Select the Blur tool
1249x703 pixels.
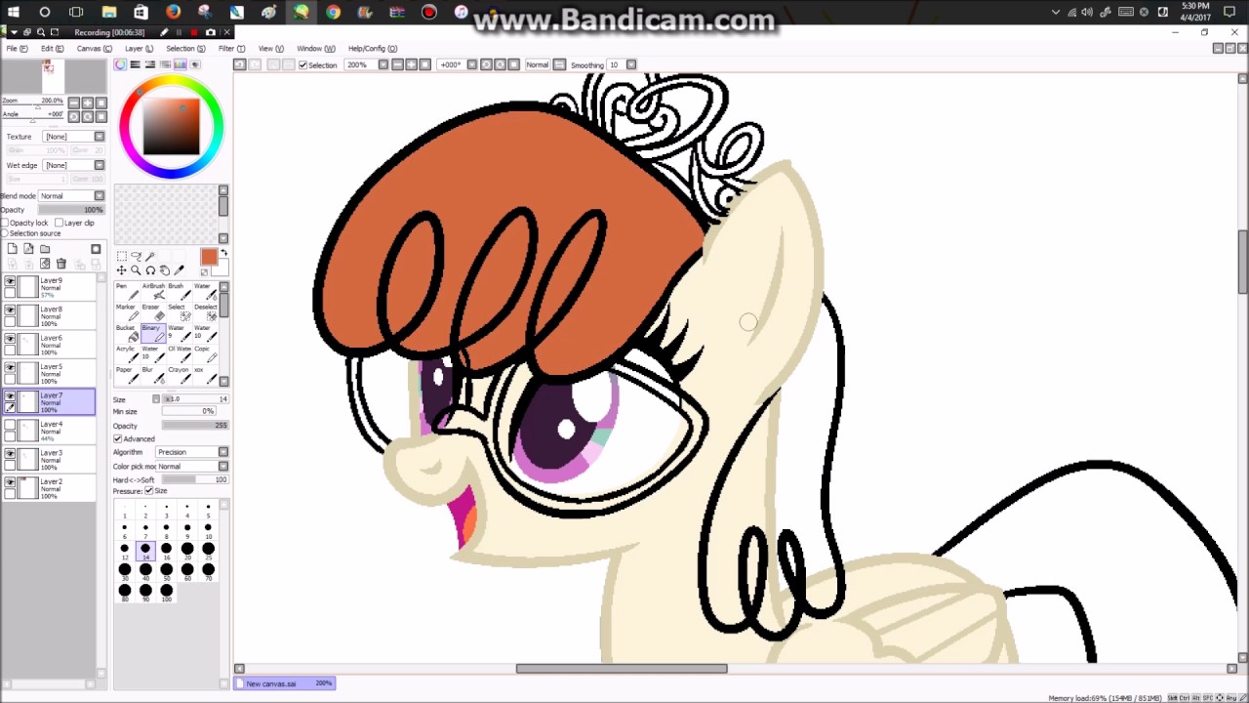[x=152, y=374]
